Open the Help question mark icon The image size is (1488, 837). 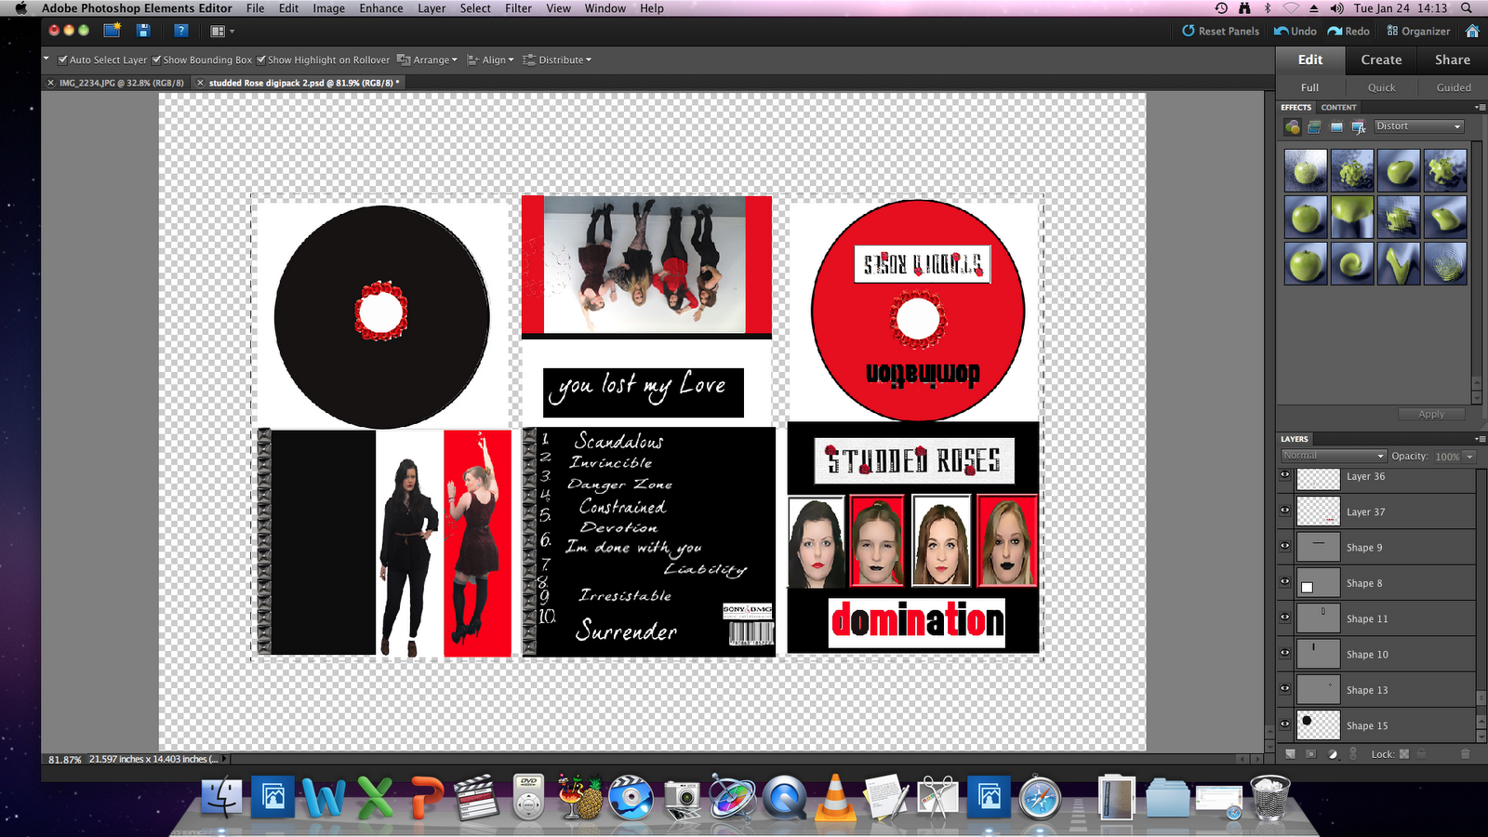click(181, 31)
